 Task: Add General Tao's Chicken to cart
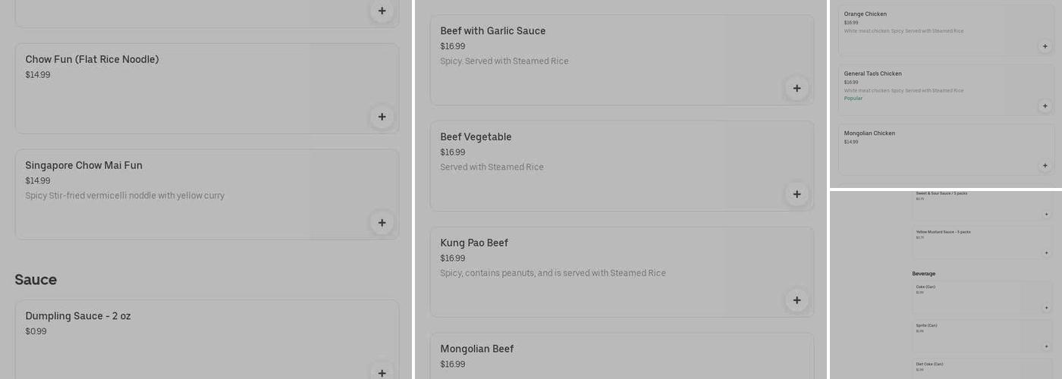1045,106
